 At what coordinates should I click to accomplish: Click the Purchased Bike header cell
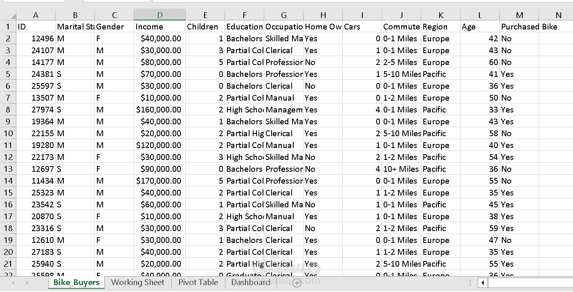519,27
